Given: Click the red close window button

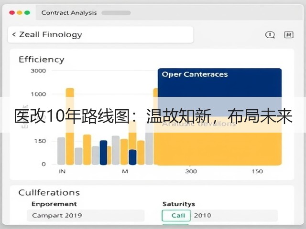Looking at the screenshot, I should click(x=12, y=13).
